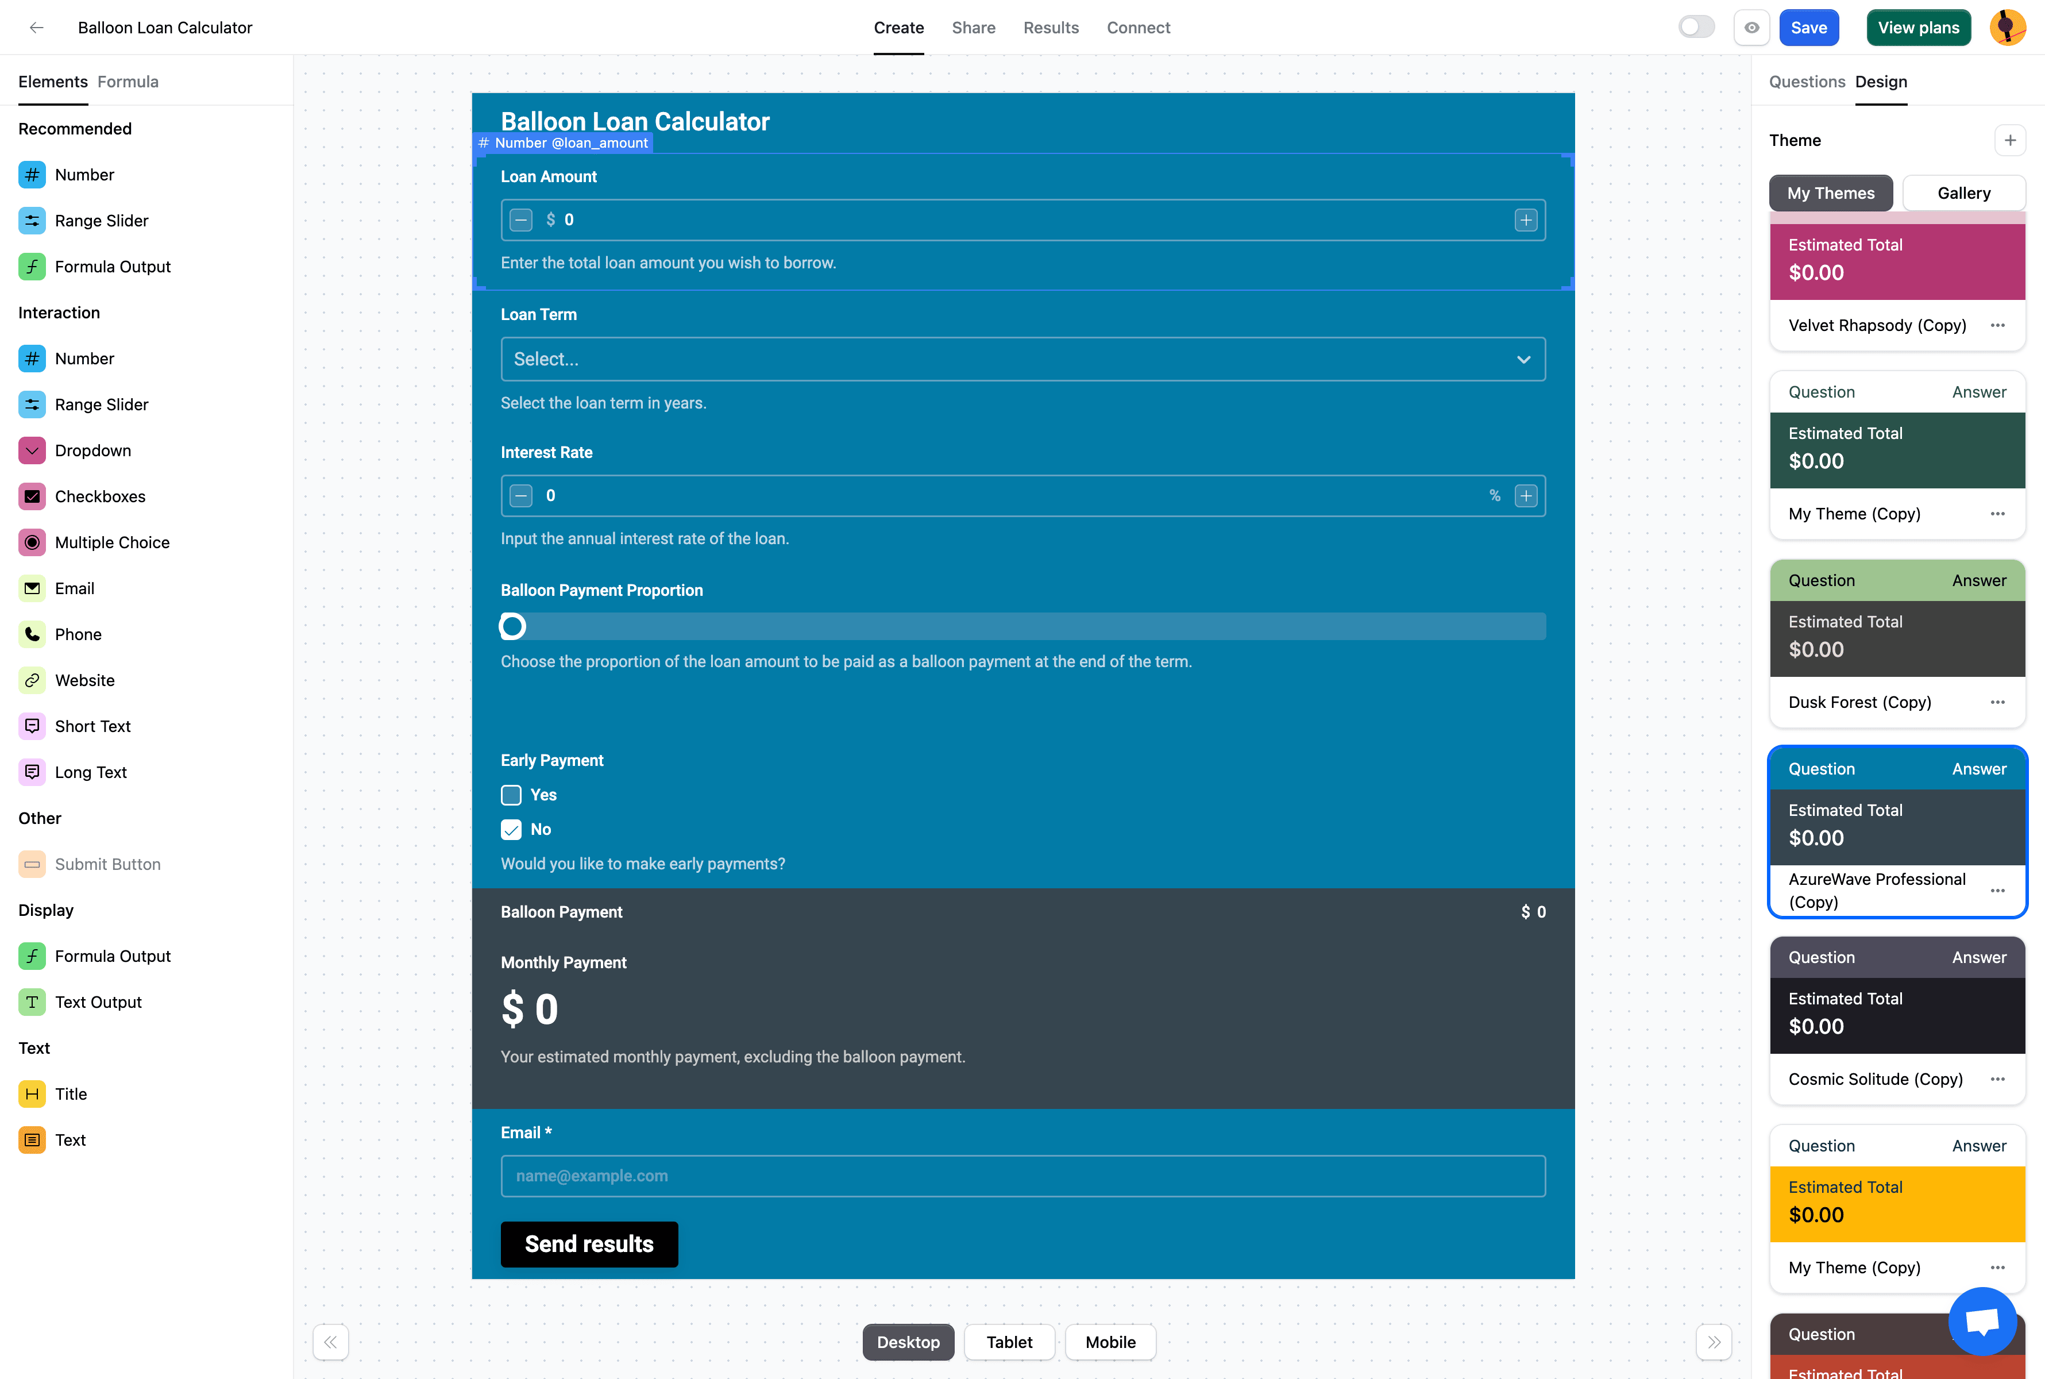This screenshot has width=2045, height=1379.
Task: Click the back arrow icon
Action: [x=36, y=27]
